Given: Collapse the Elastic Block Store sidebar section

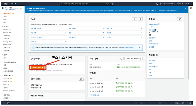Looking at the screenshot, I should pyautogui.click(x=2, y=62).
